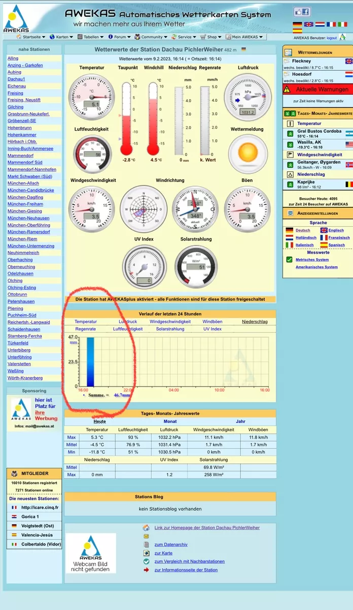Click the green double-arrow Tages-Monats icon
The width and height of the screenshot is (353, 610).
pos(290,114)
